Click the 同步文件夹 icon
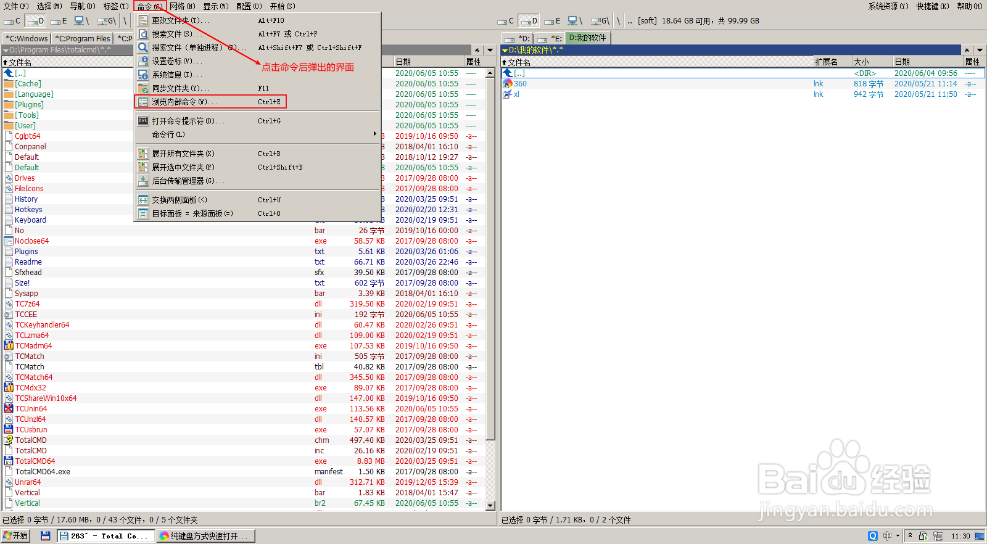987x544 pixels. 143,88
